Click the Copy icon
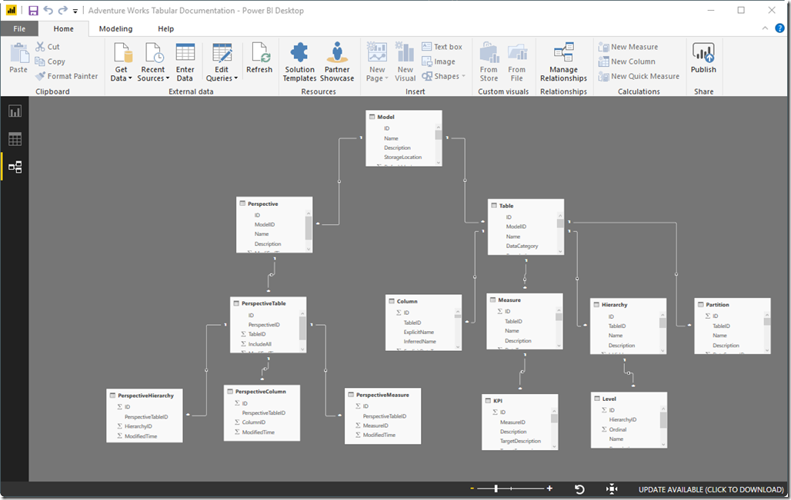Screen dimensions: 791x500 point(40,61)
